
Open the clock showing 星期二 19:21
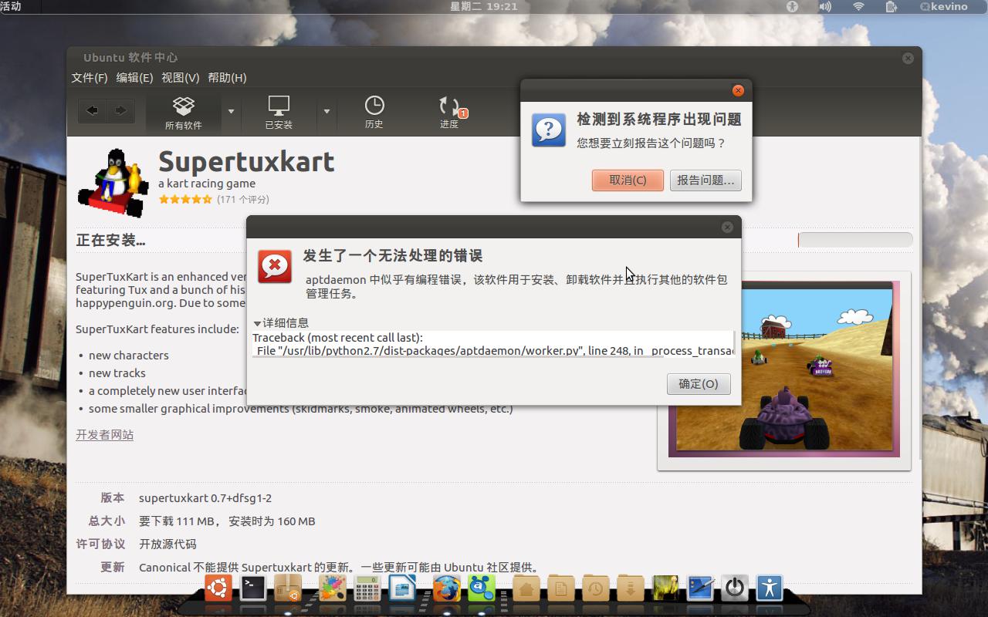[483, 6]
